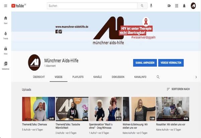Open the notifications bell
Image resolution: width=201 pixels, height=138 pixels.
pyautogui.click(x=184, y=6)
